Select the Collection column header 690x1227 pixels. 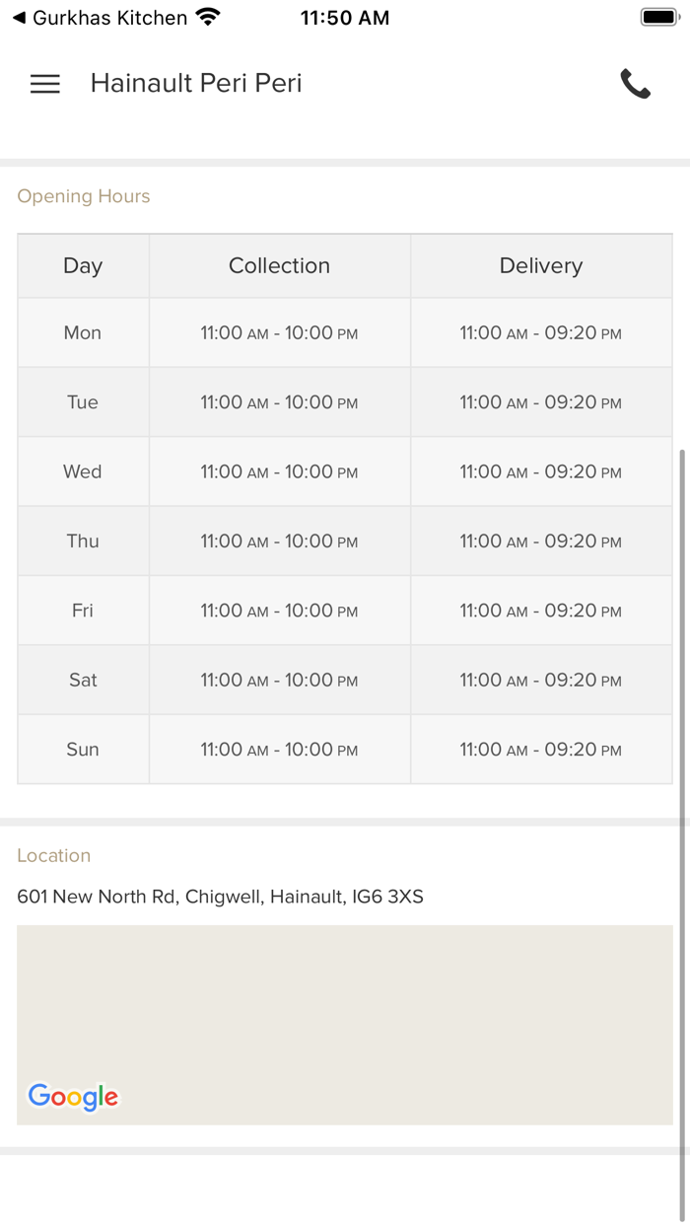tap(279, 266)
